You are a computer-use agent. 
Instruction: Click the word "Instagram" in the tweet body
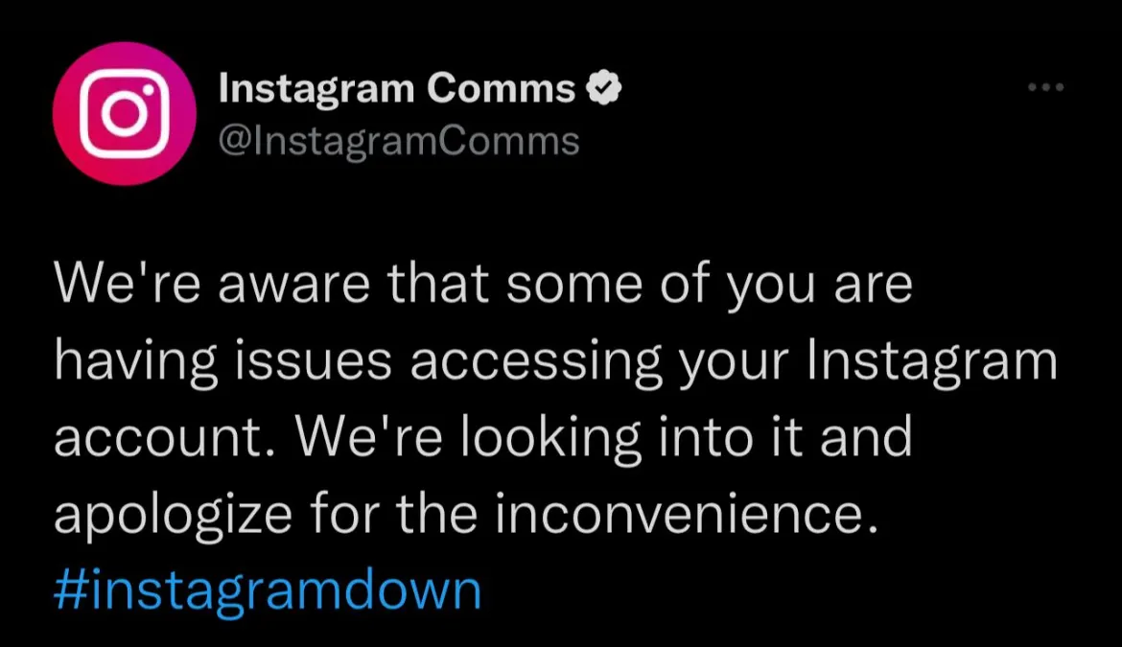[x=932, y=362]
